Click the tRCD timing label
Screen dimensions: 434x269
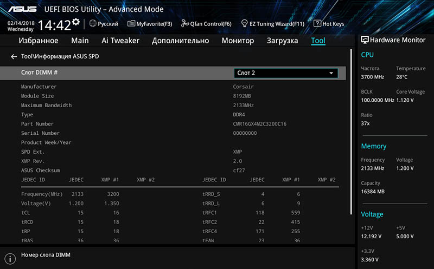(27, 222)
